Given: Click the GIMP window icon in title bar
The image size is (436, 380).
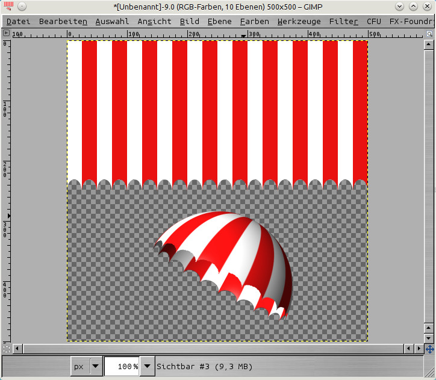Looking at the screenshot, I should pos(8,6).
